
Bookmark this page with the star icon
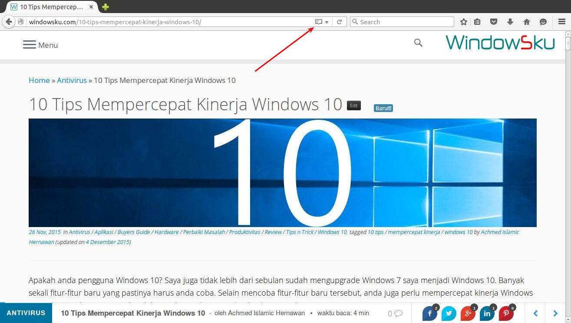[x=464, y=22]
